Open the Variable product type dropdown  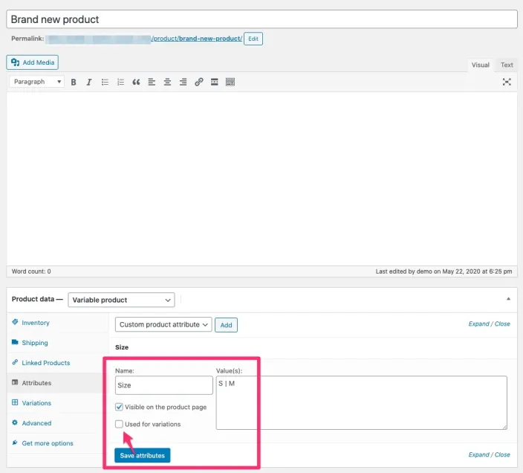coord(121,300)
